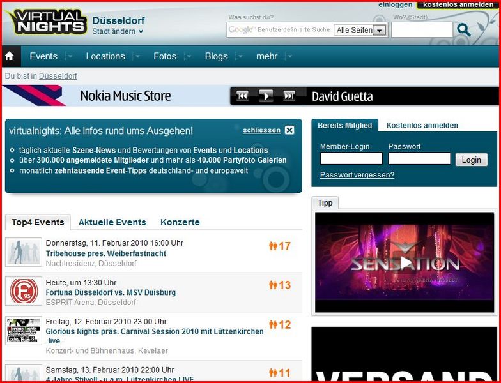Skip to next track in Nokia player

coord(289,96)
